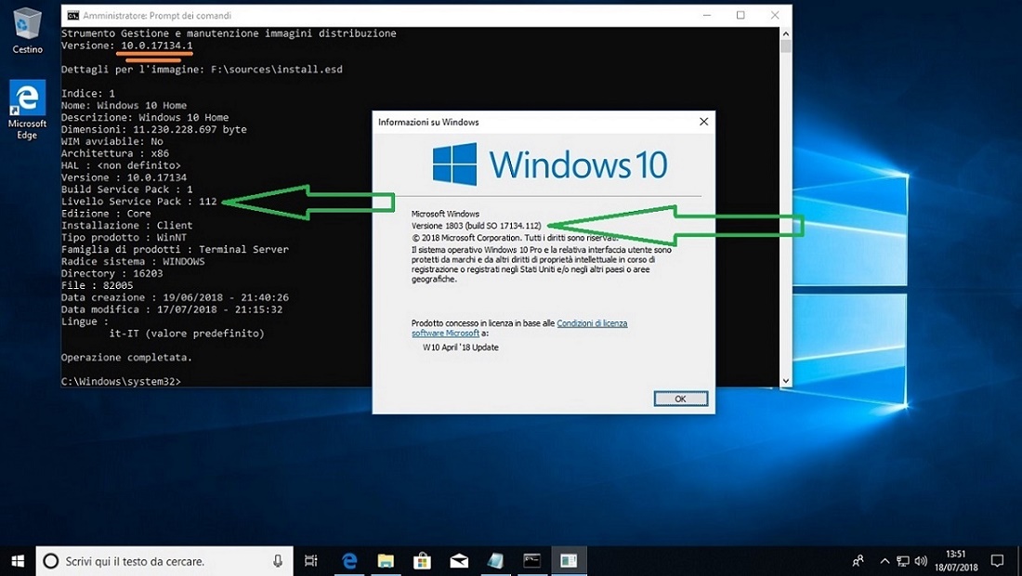Click the 'Famiglia di prodotti : Terminal Server' line
The image size is (1022, 576).
click(175, 250)
